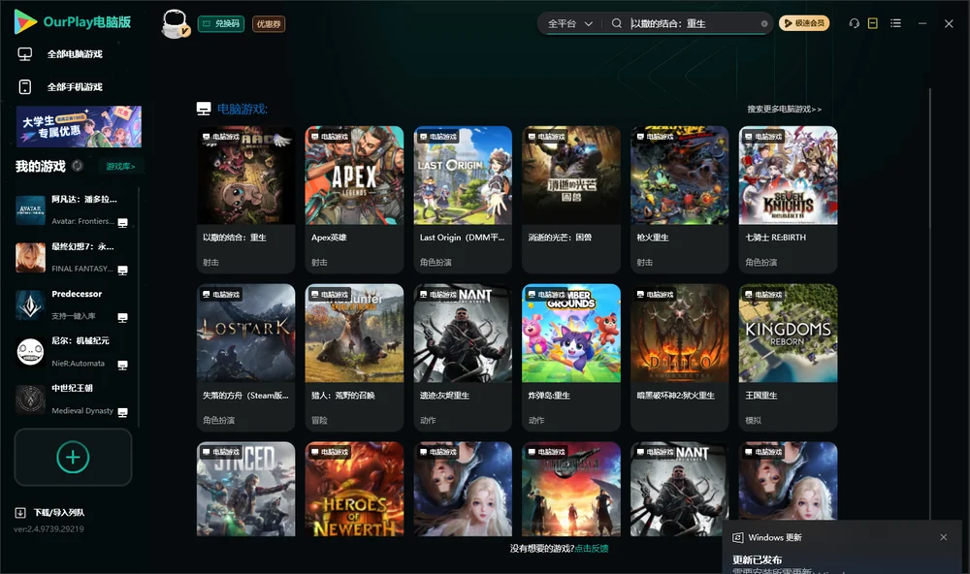The height and width of the screenshot is (574, 970).
Task: Select 尼尔: 机械纪元 in my games
Action: tap(75, 352)
